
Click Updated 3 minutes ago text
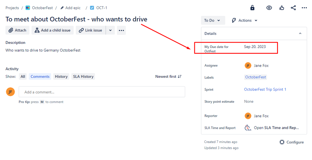221,148
